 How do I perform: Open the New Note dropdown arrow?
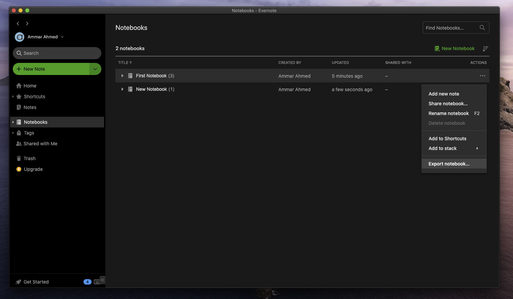click(95, 69)
